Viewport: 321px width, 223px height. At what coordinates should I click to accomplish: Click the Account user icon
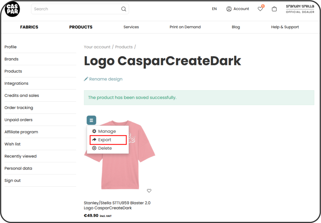tap(229, 9)
